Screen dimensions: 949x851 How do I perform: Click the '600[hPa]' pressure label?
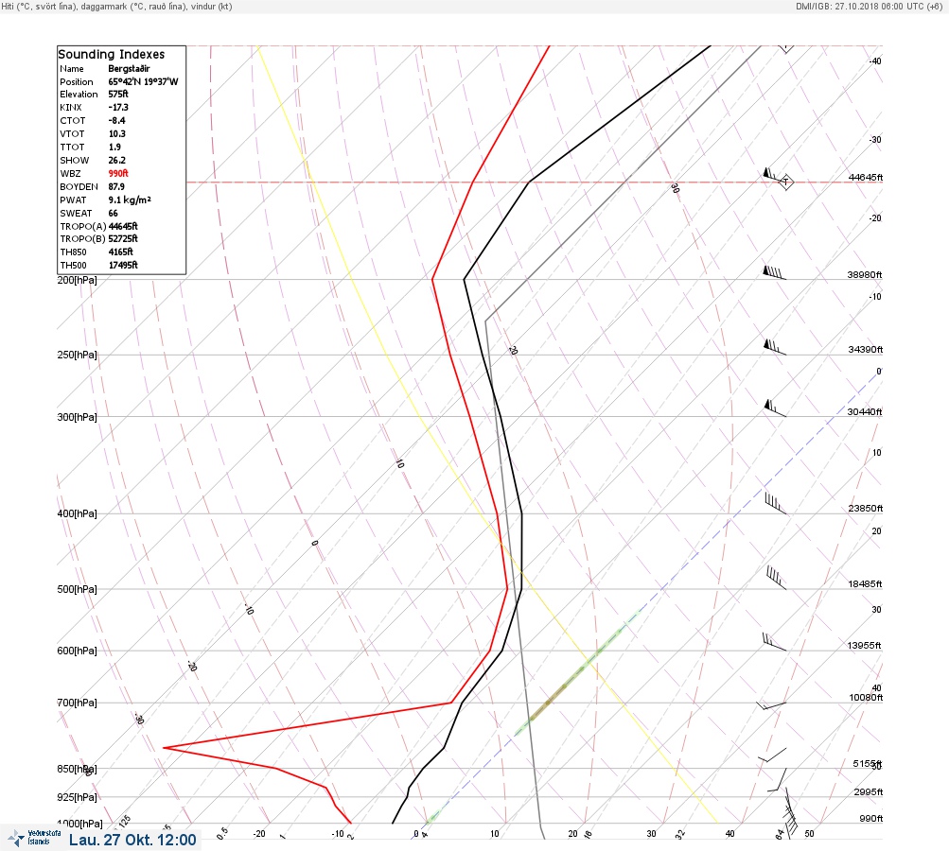[77, 651]
